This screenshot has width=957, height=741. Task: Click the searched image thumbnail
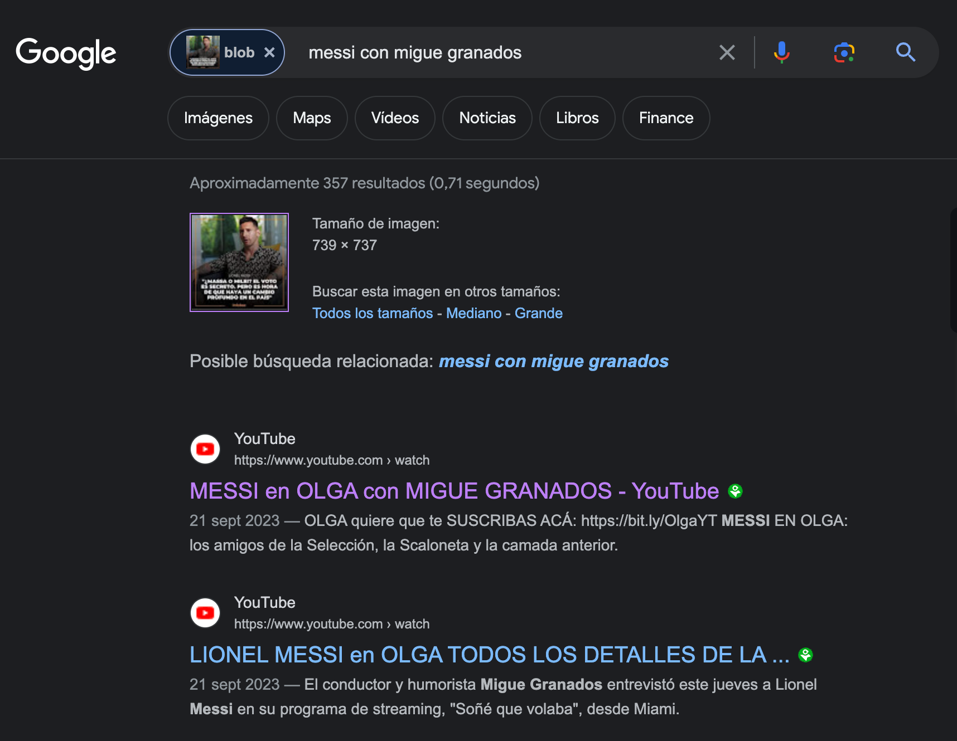pos(239,262)
